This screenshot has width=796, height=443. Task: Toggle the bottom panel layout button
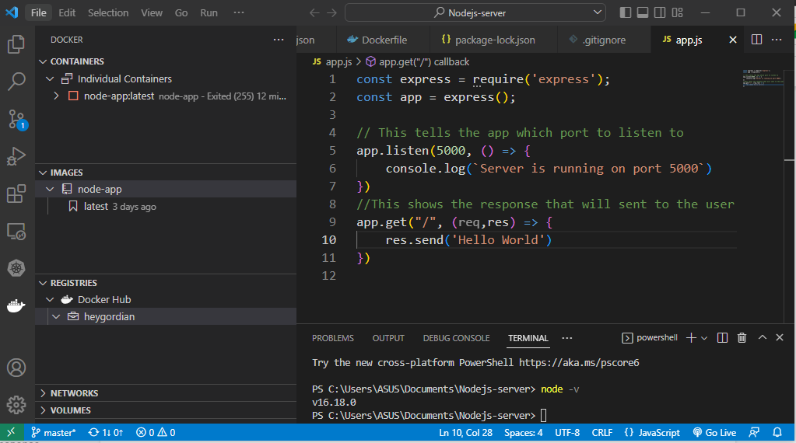pyautogui.click(x=643, y=12)
